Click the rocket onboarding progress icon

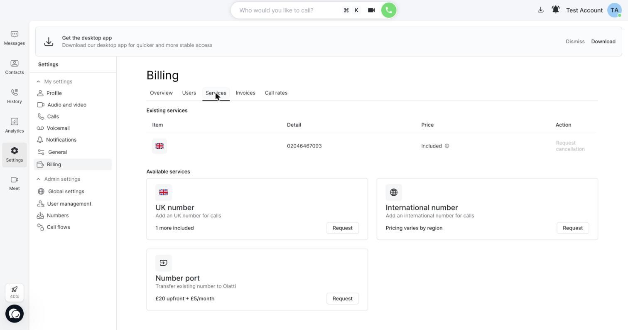pos(15,292)
